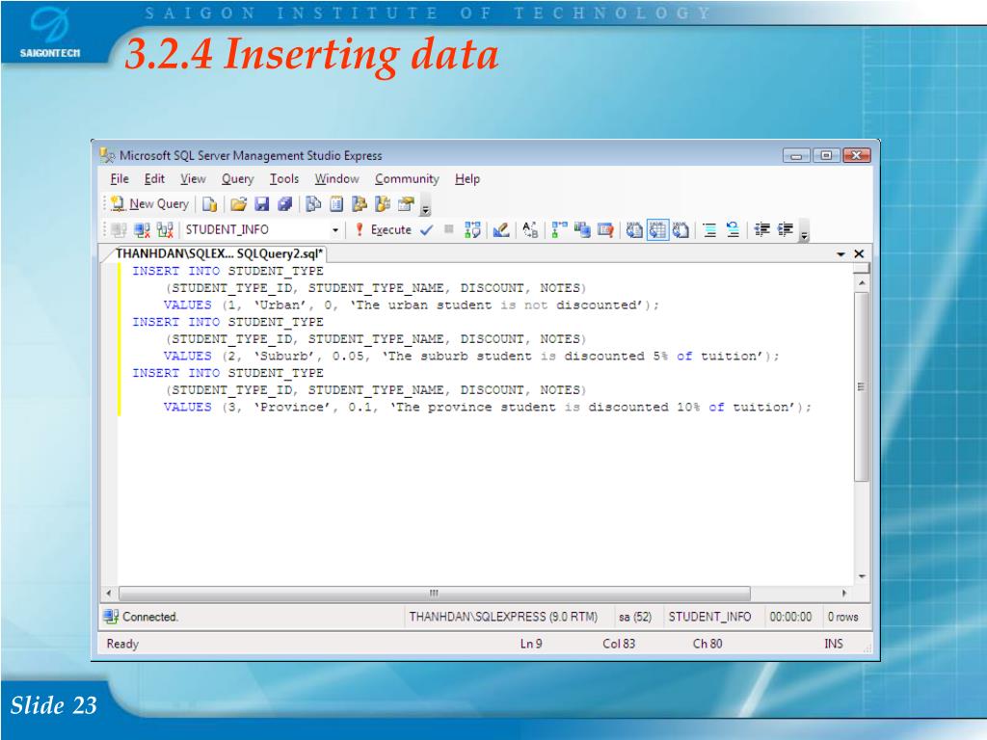Switch output to Results to Text
987x740 pixels.
(x=634, y=229)
